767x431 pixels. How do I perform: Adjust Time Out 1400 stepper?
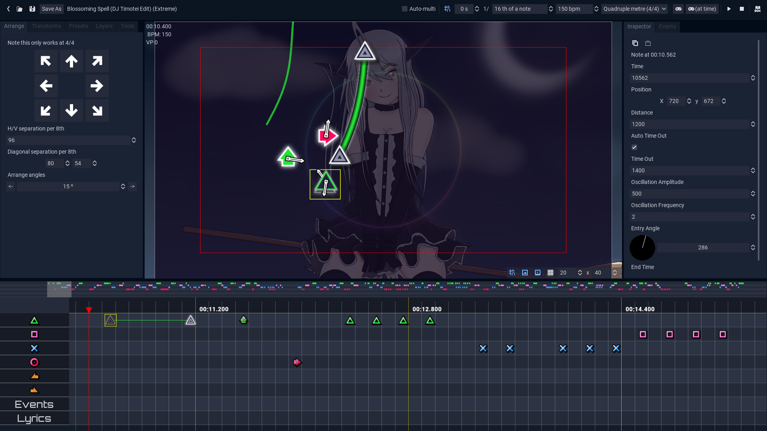click(x=753, y=170)
